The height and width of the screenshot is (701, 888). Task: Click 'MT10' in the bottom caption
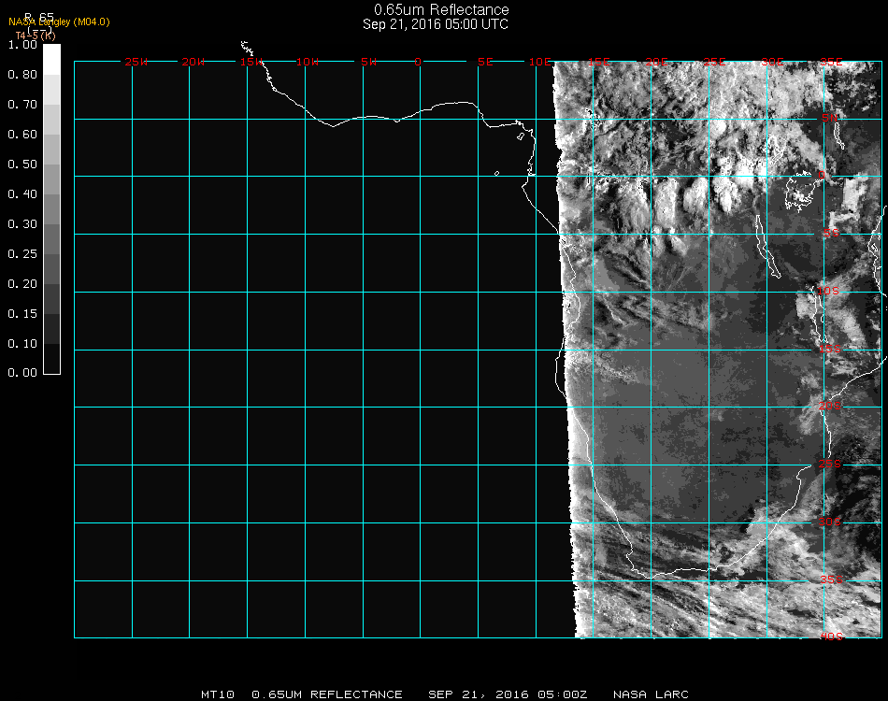tap(218, 694)
